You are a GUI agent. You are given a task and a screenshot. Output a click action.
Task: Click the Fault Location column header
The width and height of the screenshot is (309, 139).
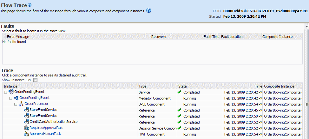click(x=232, y=37)
